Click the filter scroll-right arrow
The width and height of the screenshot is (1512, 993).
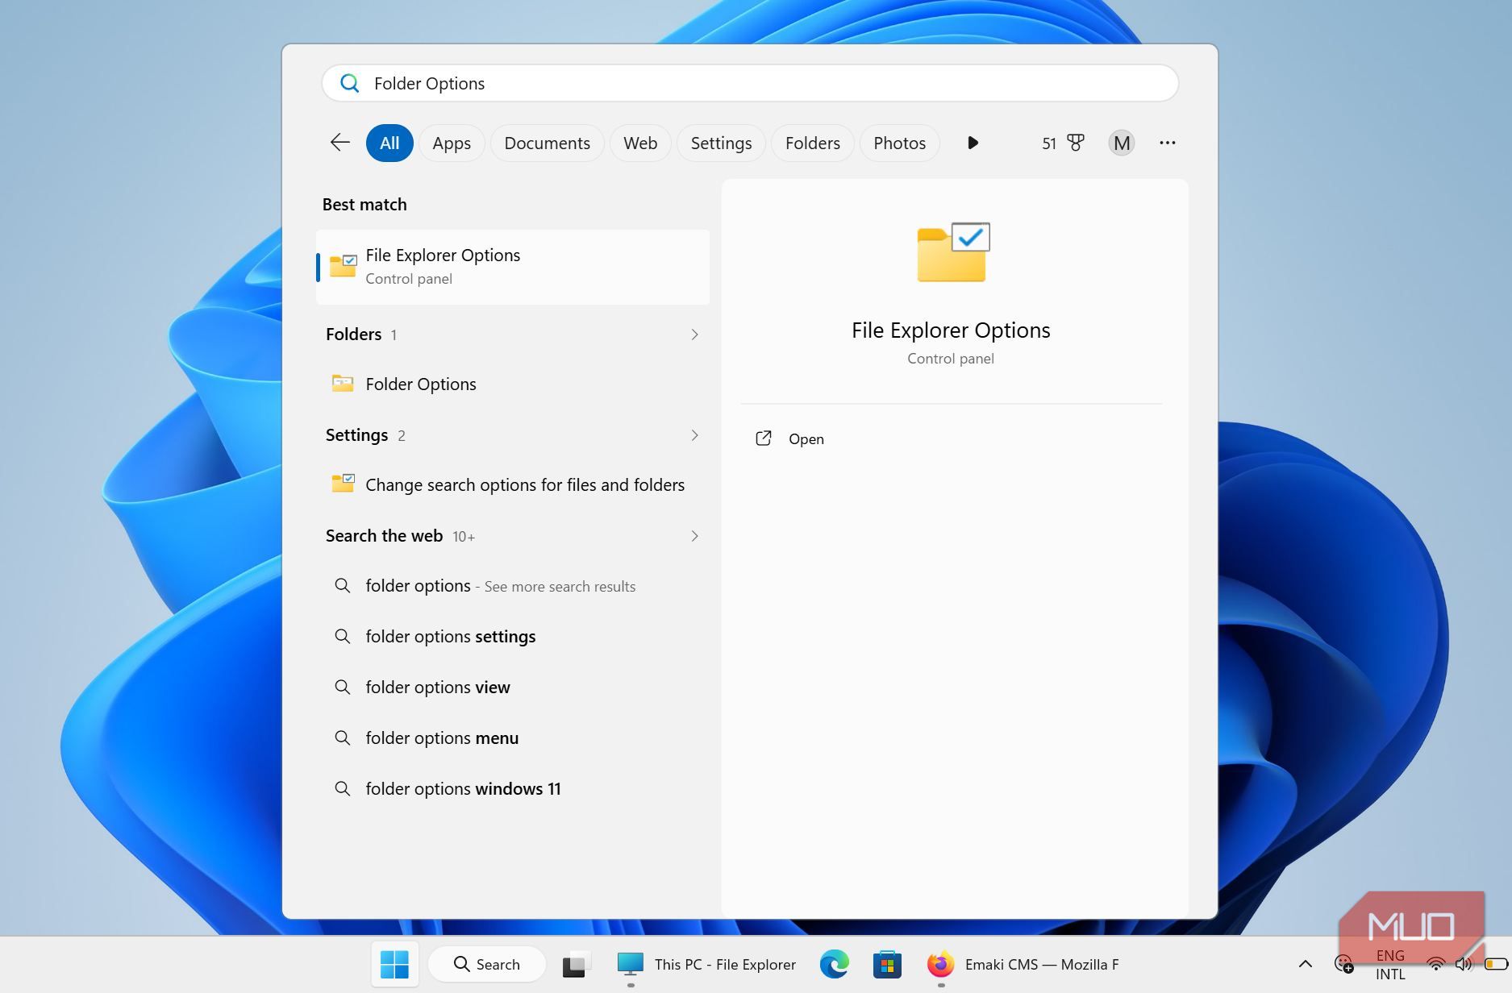pyautogui.click(x=973, y=143)
